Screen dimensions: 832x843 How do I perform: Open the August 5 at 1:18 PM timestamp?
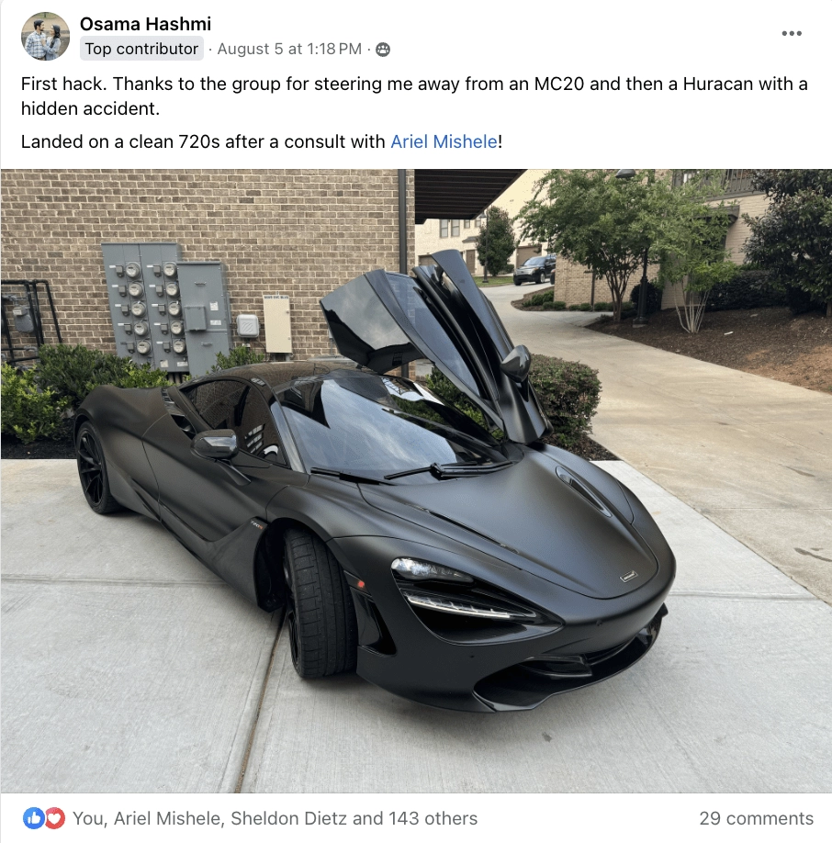[289, 49]
